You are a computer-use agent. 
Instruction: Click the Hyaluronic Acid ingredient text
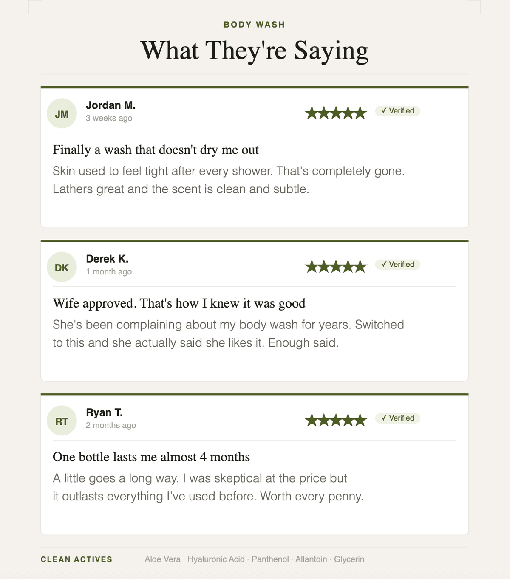216,559
